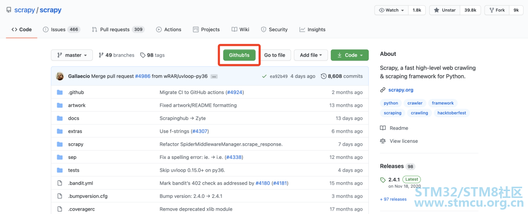
Task: Open the Github1s button
Action: tap(239, 55)
